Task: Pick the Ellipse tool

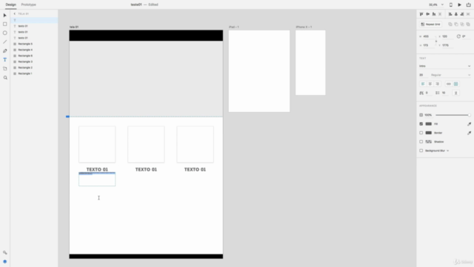Action: [5, 33]
